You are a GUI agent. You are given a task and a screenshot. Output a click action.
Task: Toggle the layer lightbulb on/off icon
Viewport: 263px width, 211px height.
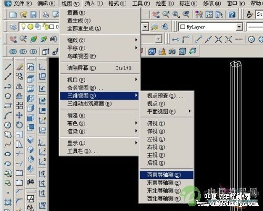coord(23,26)
